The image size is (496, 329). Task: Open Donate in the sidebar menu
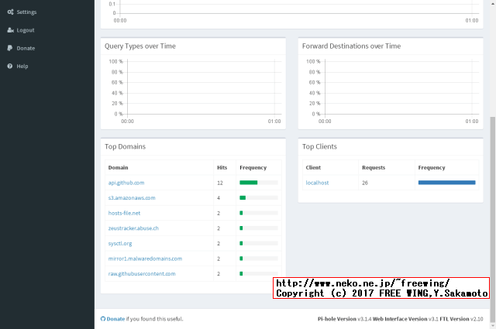click(26, 48)
